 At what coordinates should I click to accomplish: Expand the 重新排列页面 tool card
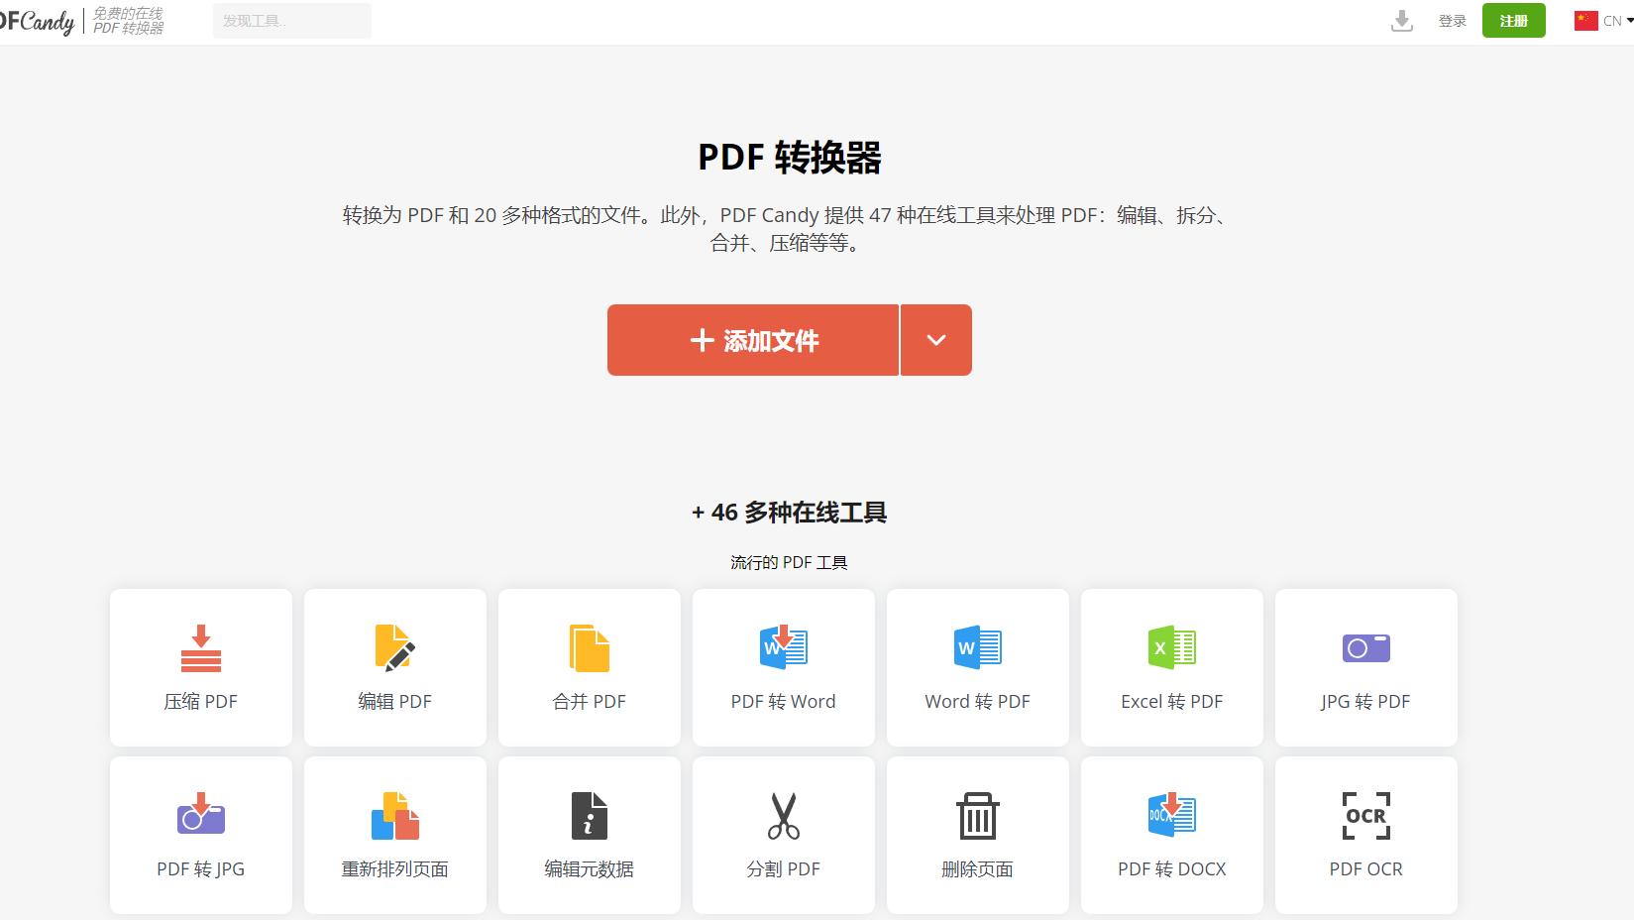(394, 836)
